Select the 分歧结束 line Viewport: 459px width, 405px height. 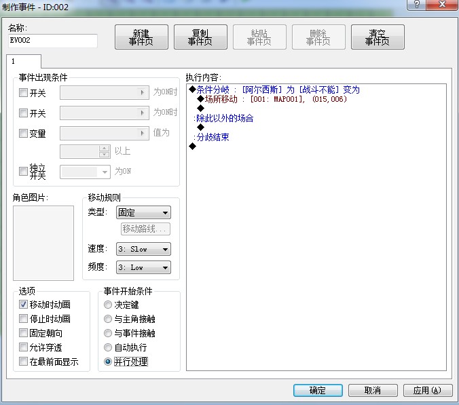click(211, 137)
